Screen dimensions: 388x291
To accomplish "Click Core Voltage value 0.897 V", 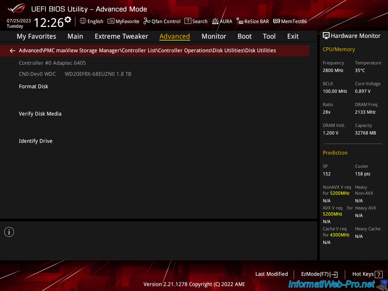I will [x=363, y=91].
